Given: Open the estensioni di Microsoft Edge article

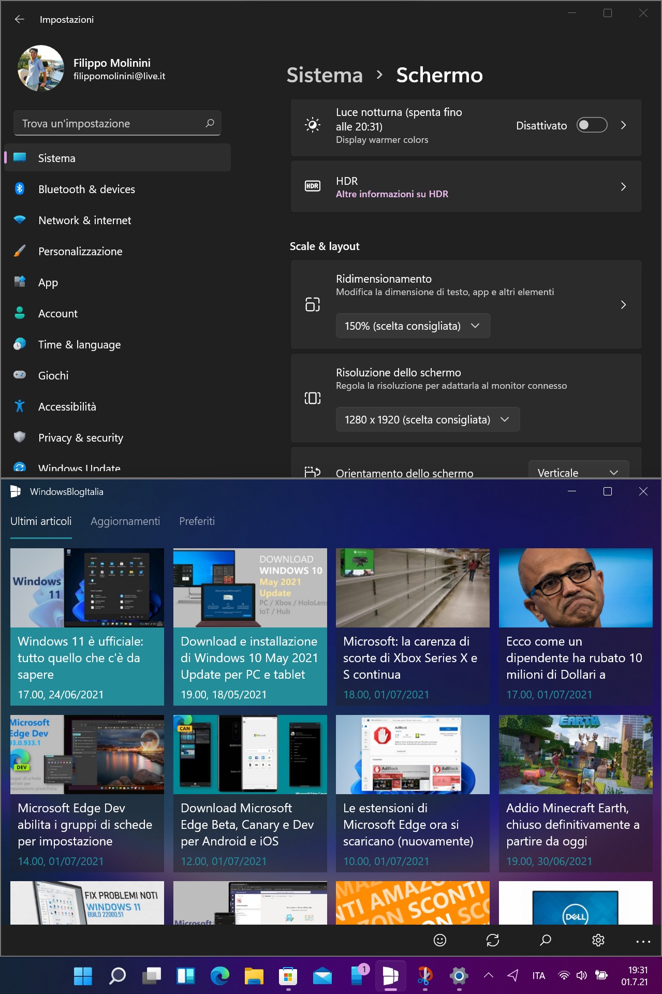Looking at the screenshot, I should pos(413,794).
